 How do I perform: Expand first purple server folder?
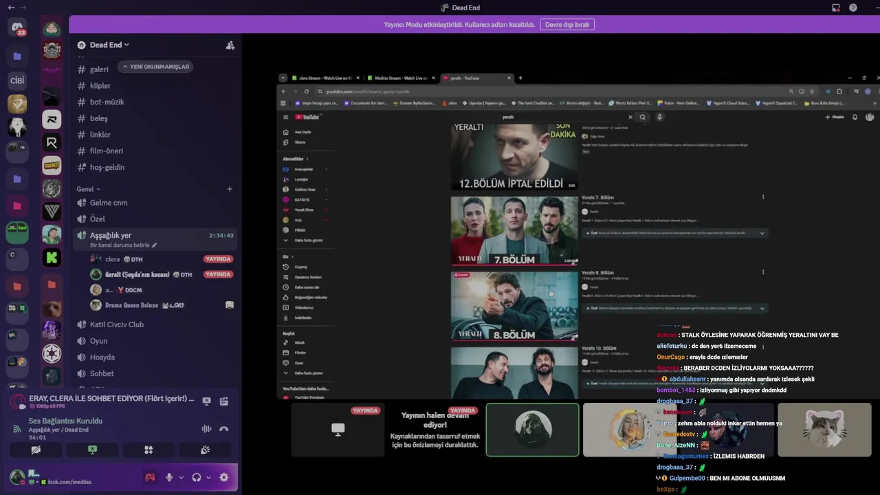17,56
